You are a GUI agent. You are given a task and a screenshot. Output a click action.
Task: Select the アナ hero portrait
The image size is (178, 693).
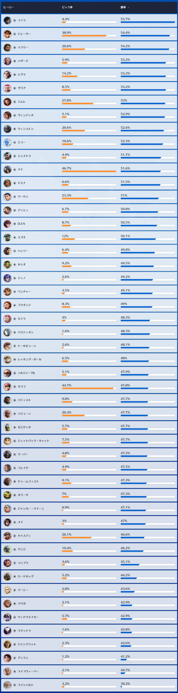pos(7,169)
